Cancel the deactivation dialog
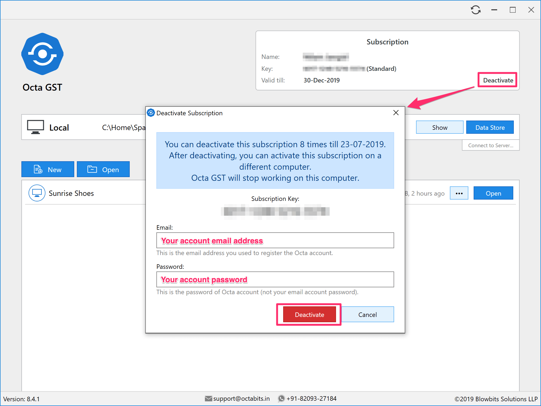The image size is (541, 406). (367, 315)
